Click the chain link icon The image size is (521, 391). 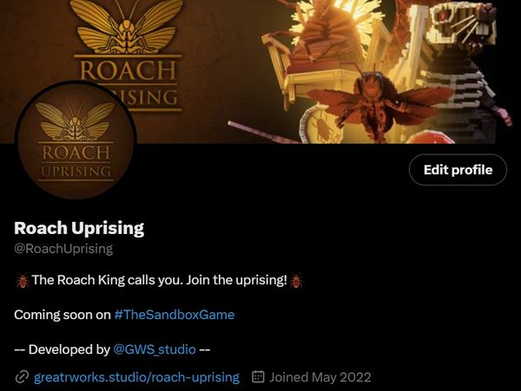22,377
